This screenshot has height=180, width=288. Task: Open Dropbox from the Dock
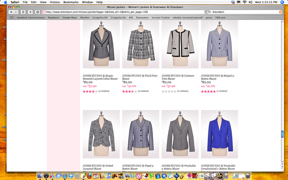pos(71,176)
